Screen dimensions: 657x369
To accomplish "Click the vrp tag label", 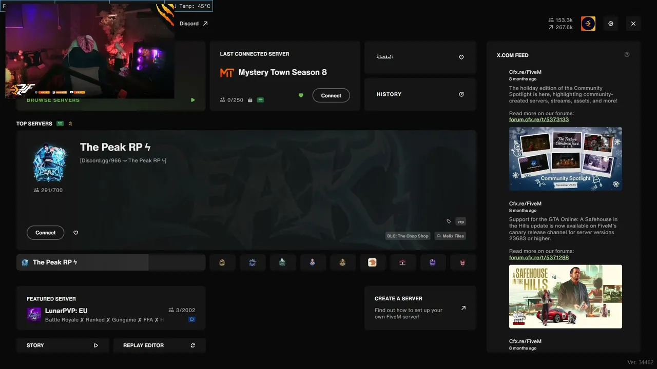I will point(460,221).
